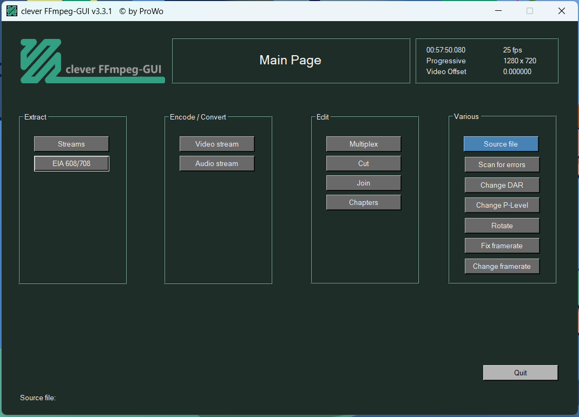Click the Edit group label
Viewport: 579px width, 417px height.
click(323, 117)
